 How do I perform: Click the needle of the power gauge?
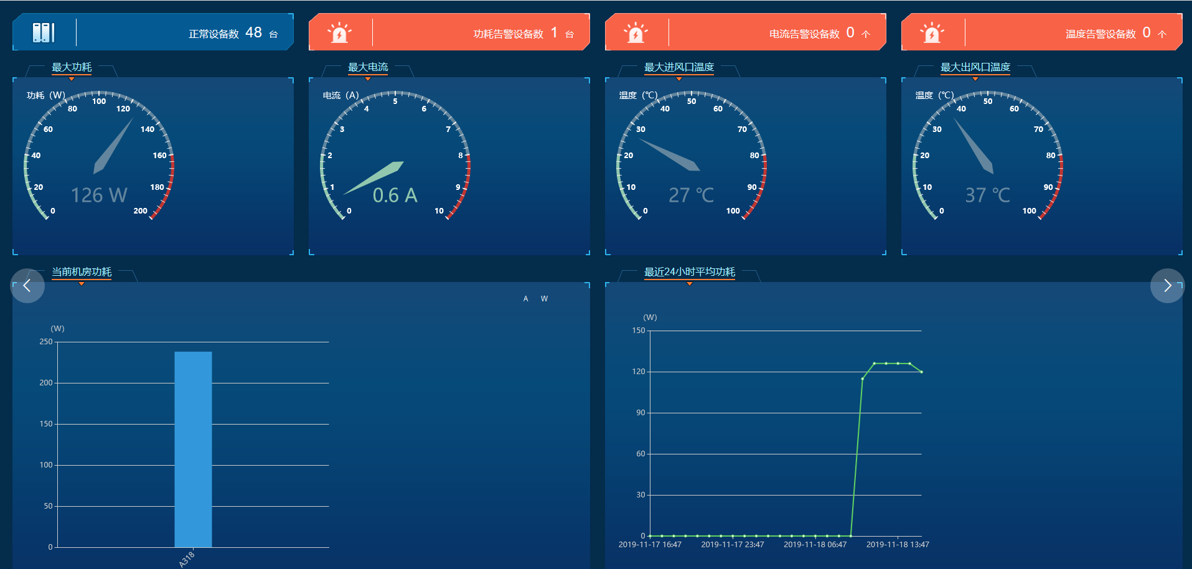(113, 147)
